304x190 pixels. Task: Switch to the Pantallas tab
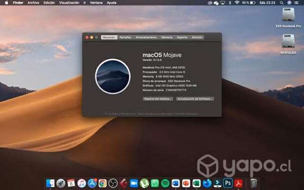coord(125,37)
